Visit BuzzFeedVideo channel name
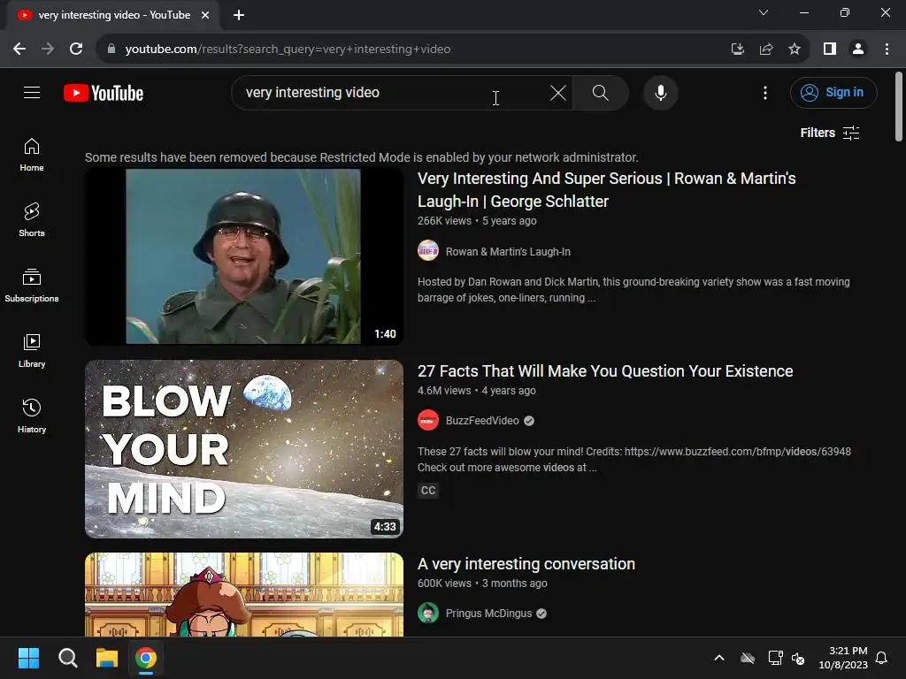Image resolution: width=906 pixels, height=679 pixels. [x=482, y=421]
